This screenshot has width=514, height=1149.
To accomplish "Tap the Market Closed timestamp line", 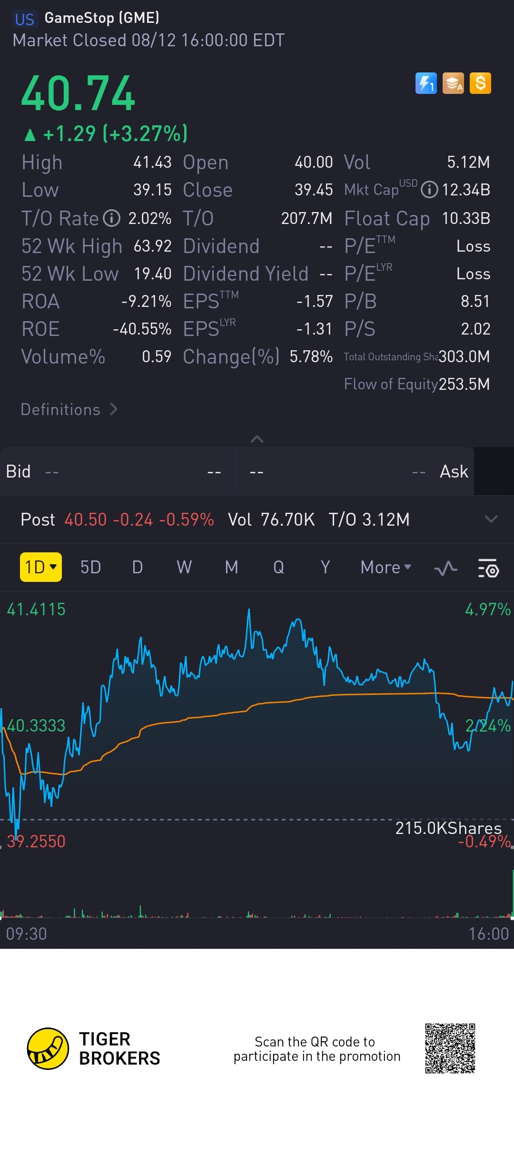I will [148, 41].
